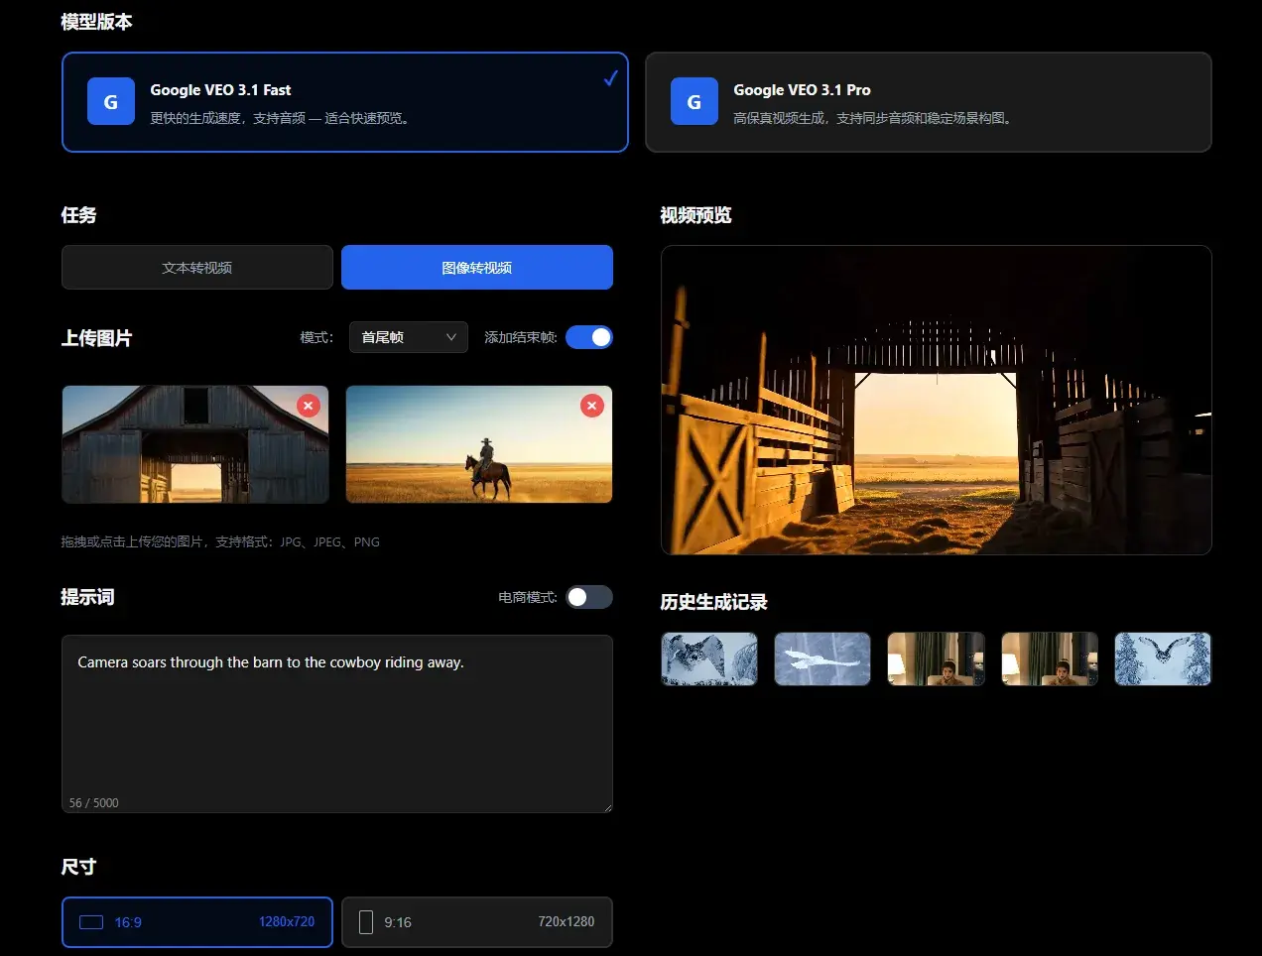Choose Google VEO 3.1 Pro model card
Screen dimensions: 1262x956
928,102
